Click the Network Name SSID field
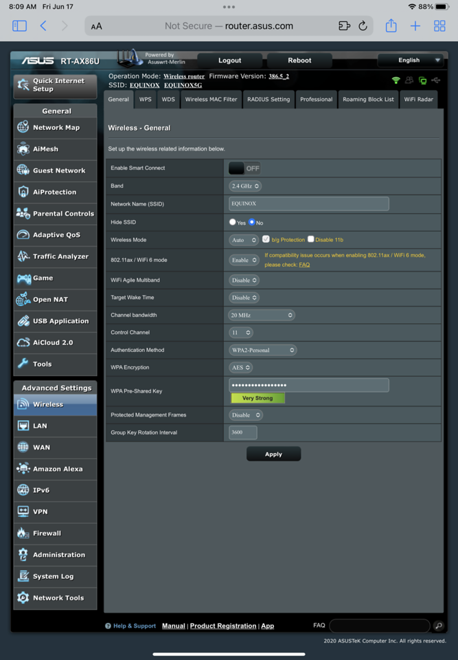This screenshot has width=458, height=660. pyautogui.click(x=309, y=203)
